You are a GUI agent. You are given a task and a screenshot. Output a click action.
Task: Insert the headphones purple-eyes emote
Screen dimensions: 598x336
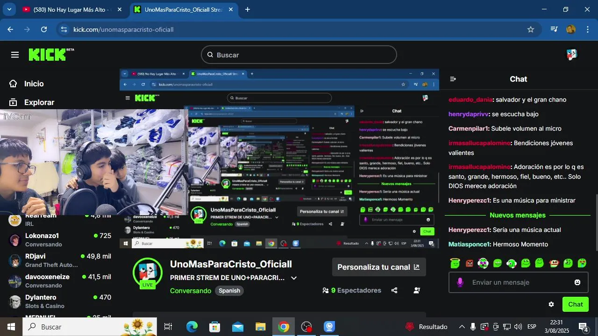click(484, 263)
